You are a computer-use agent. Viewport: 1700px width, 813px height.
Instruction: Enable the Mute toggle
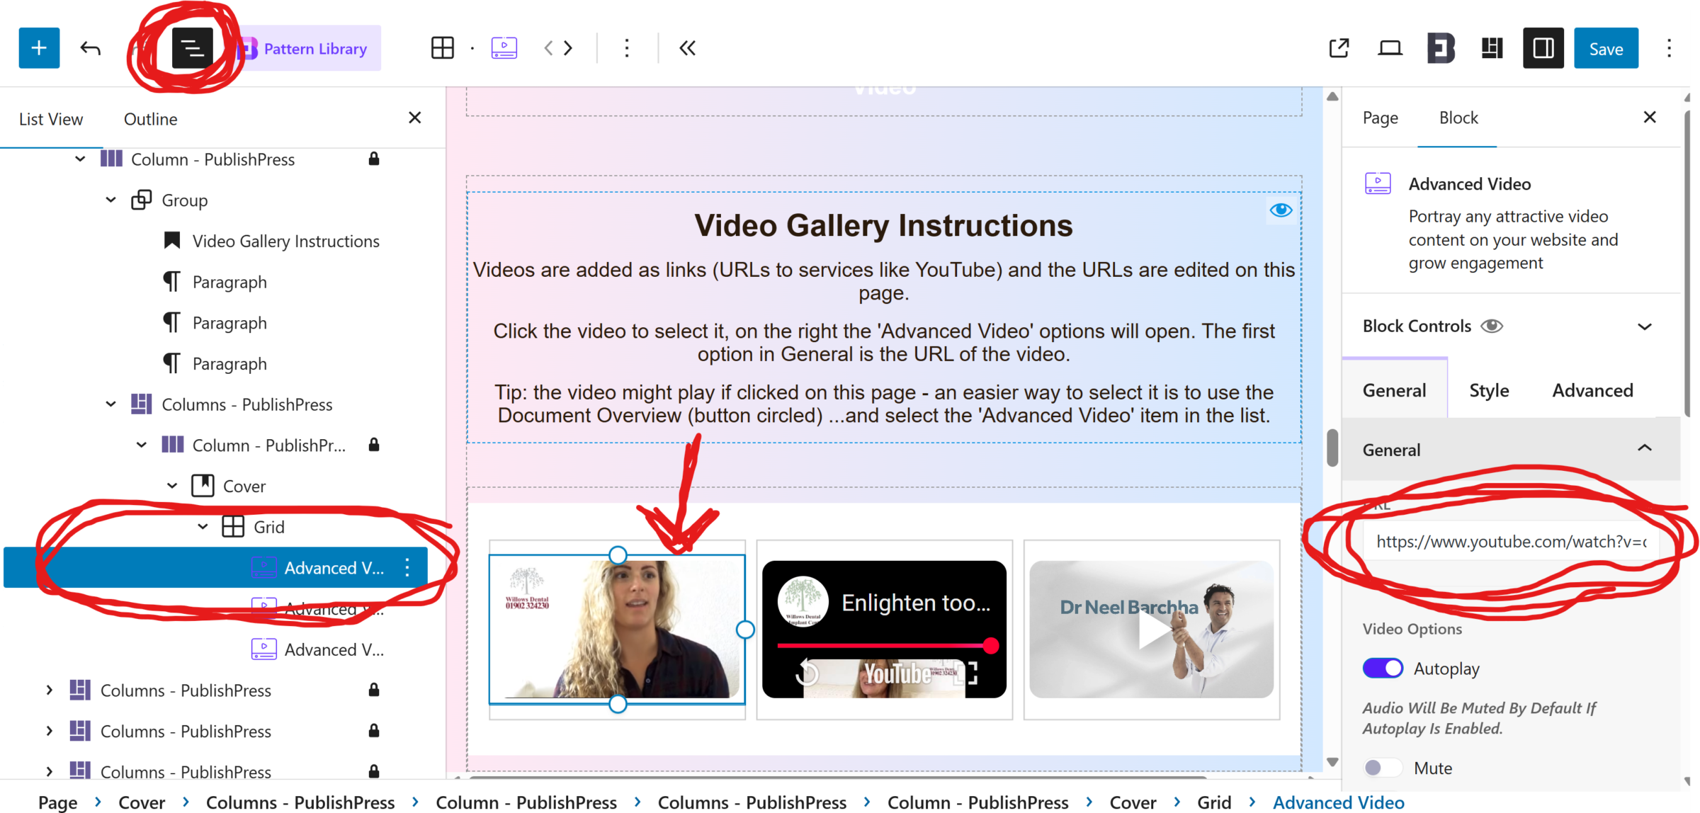pyautogui.click(x=1382, y=768)
